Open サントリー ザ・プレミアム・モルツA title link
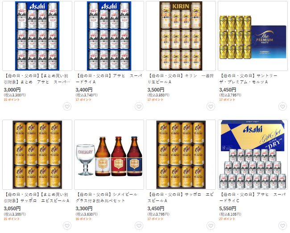The height and width of the screenshot is (233, 290). (x=248, y=79)
